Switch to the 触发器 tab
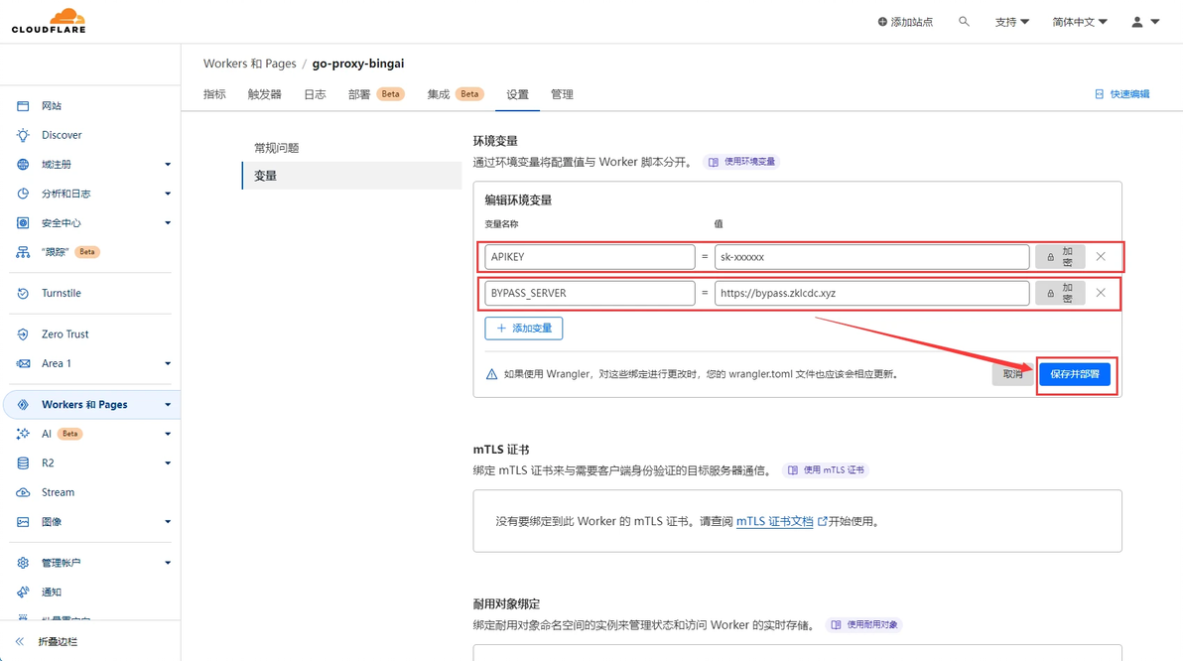 pyautogui.click(x=264, y=94)
